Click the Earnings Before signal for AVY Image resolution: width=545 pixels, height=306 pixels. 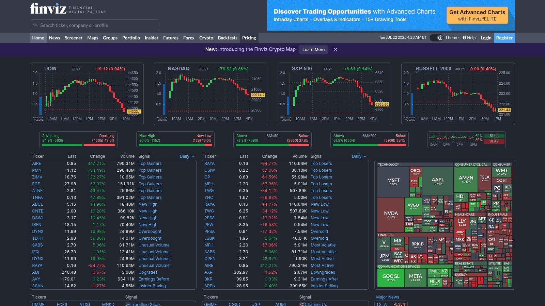click(x=154, y=279)
